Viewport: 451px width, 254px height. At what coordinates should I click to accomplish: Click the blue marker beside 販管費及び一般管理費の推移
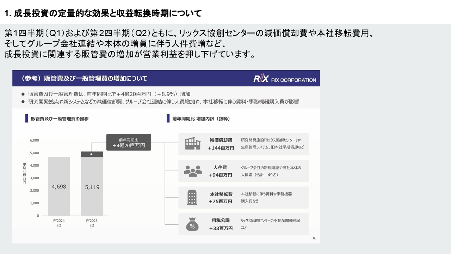[26, 119]
